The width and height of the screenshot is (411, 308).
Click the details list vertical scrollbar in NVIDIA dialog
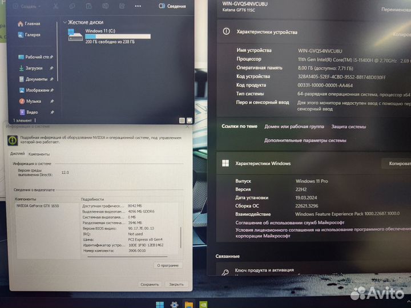(x=180, y=237)
